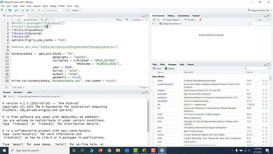Screen dimensions: 273x154
Task: Open project menu Using the Census API
Action: (260, 10)
